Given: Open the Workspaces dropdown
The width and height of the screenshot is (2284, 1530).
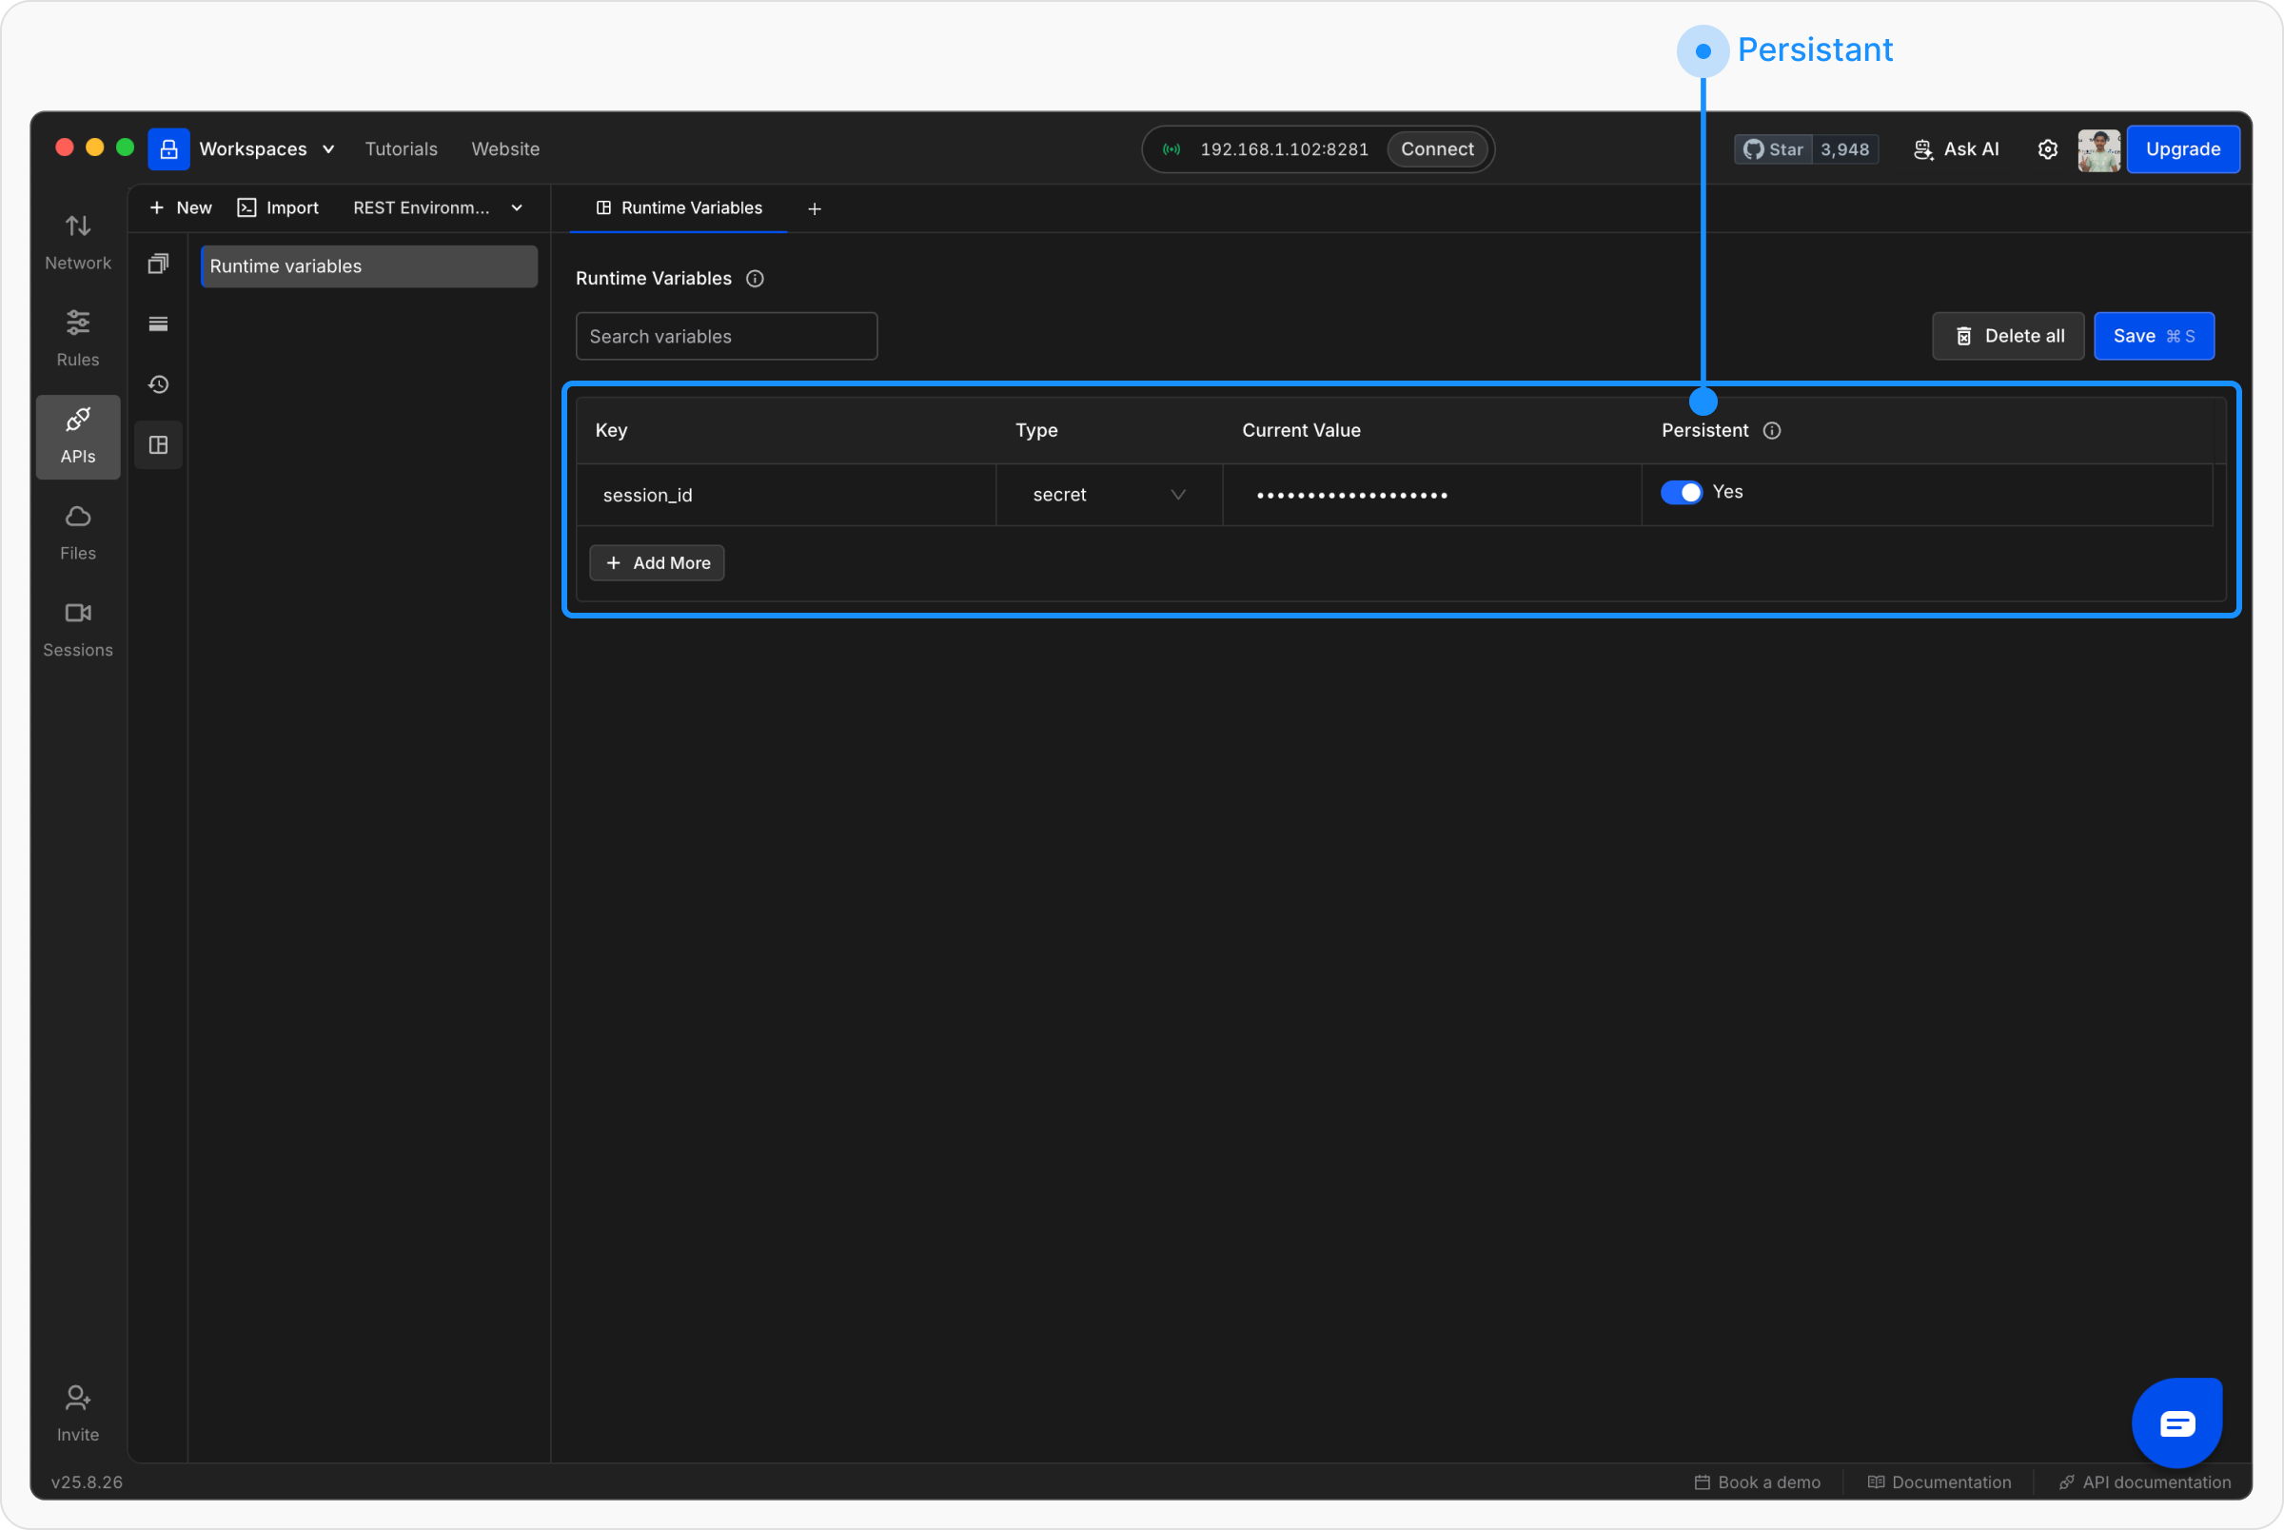Looking at the screenshot, I should coord(266,149).
